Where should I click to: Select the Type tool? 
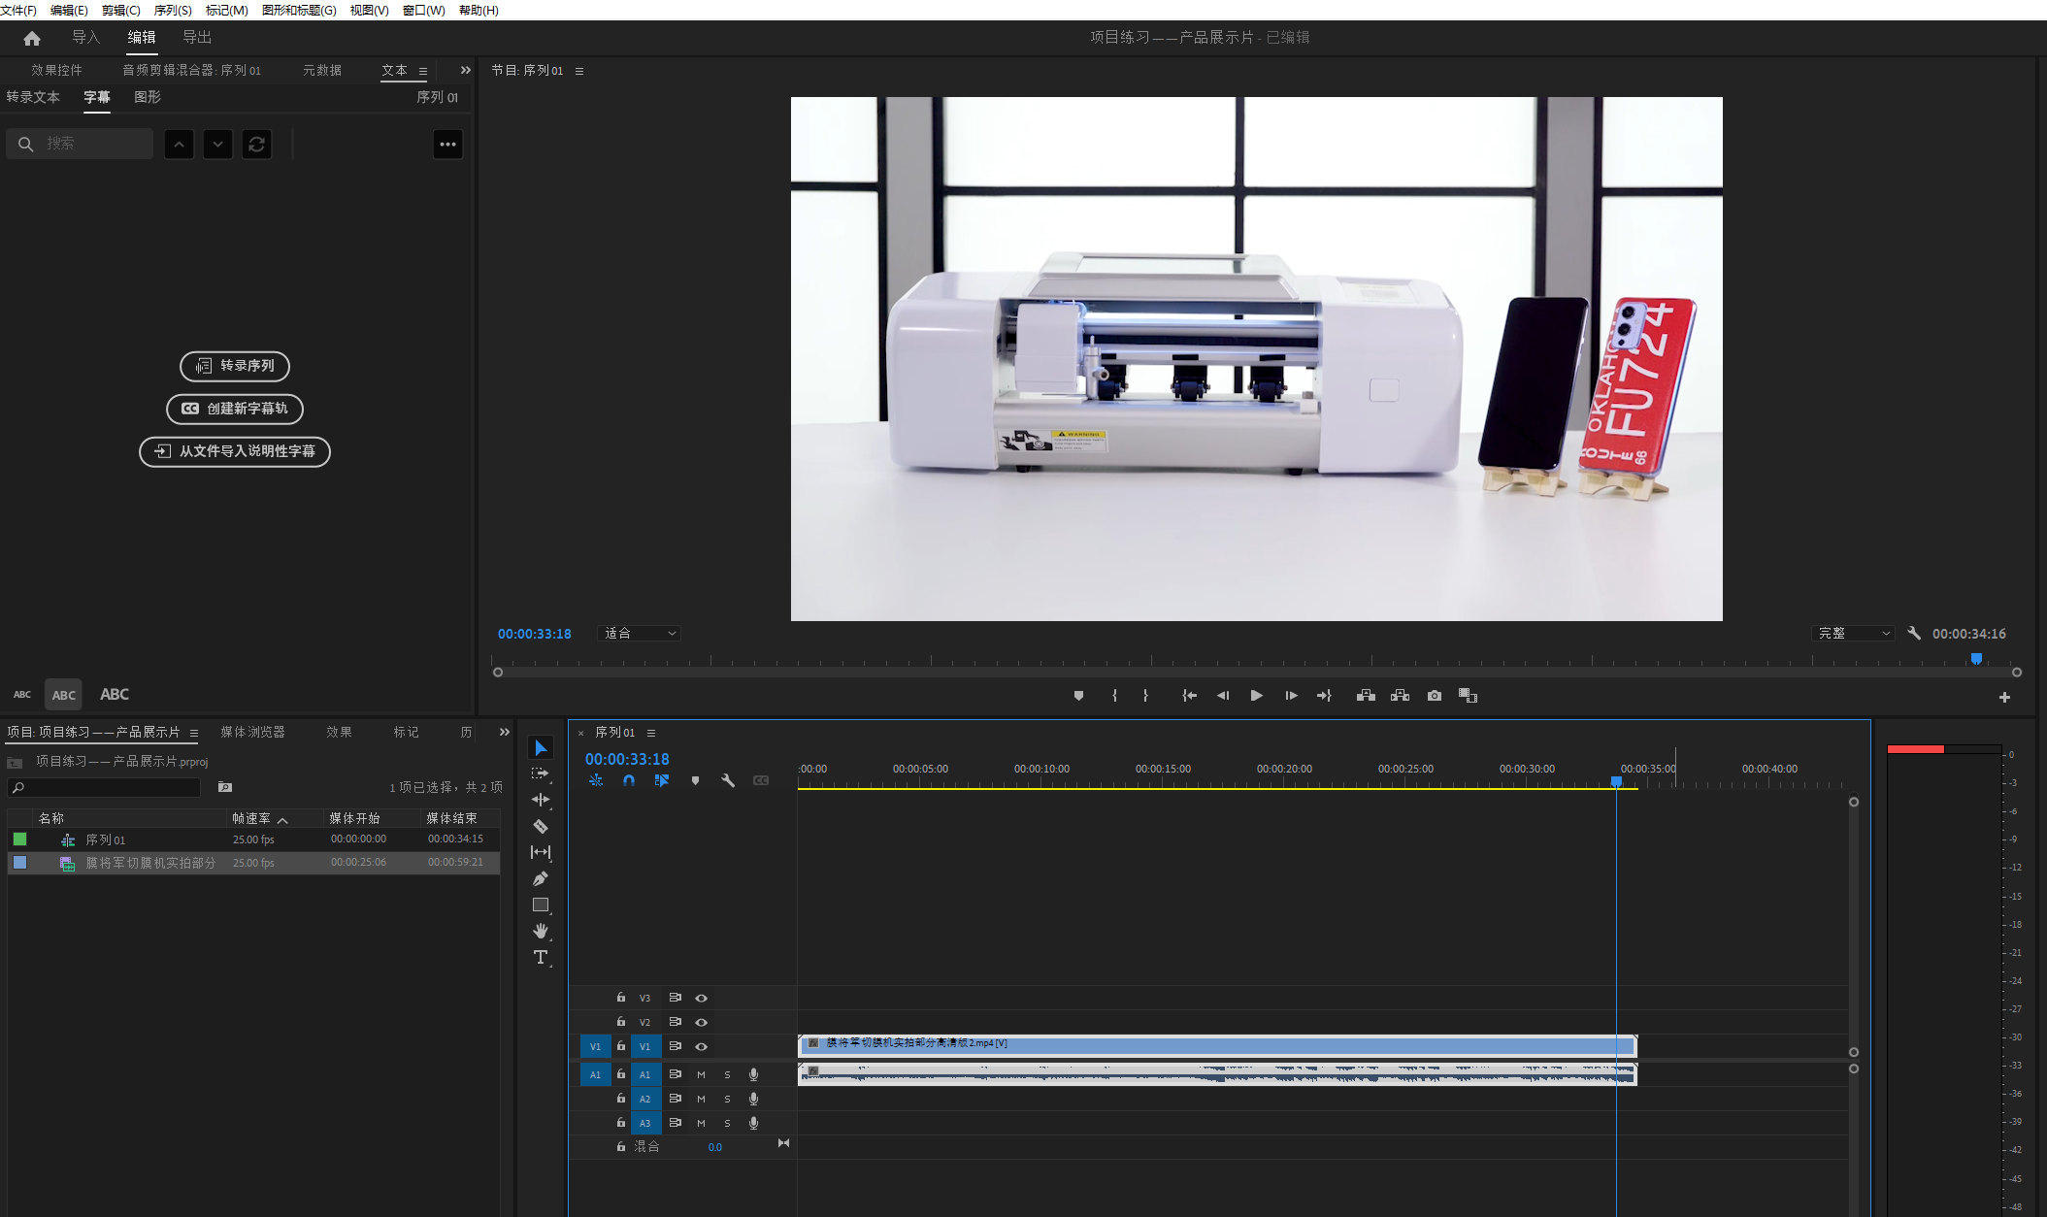[541, 957]
